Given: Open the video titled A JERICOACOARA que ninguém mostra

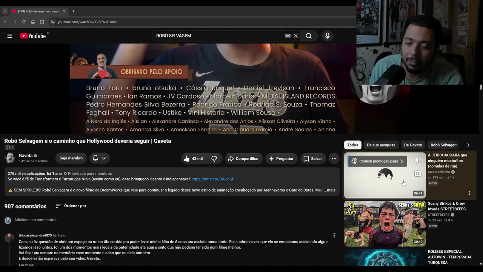Looking at the screenshot, I should 448,161.
